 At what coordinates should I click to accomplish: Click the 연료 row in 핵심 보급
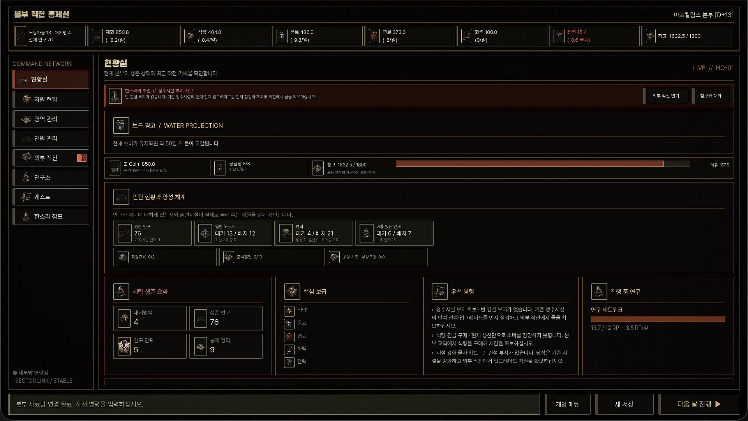pos(347,336)
